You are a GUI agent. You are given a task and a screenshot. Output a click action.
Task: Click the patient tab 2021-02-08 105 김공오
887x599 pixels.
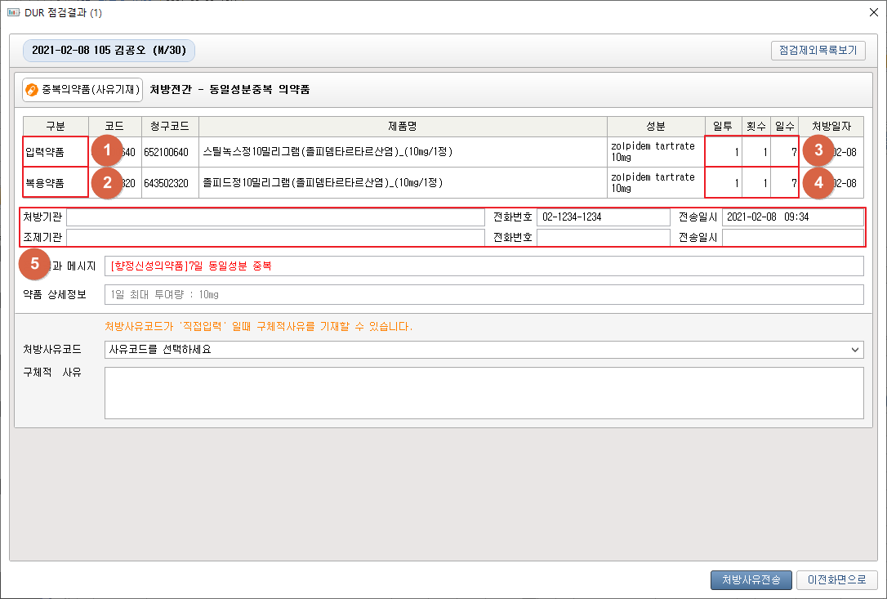pyautogui.click(x=109, y=51)
